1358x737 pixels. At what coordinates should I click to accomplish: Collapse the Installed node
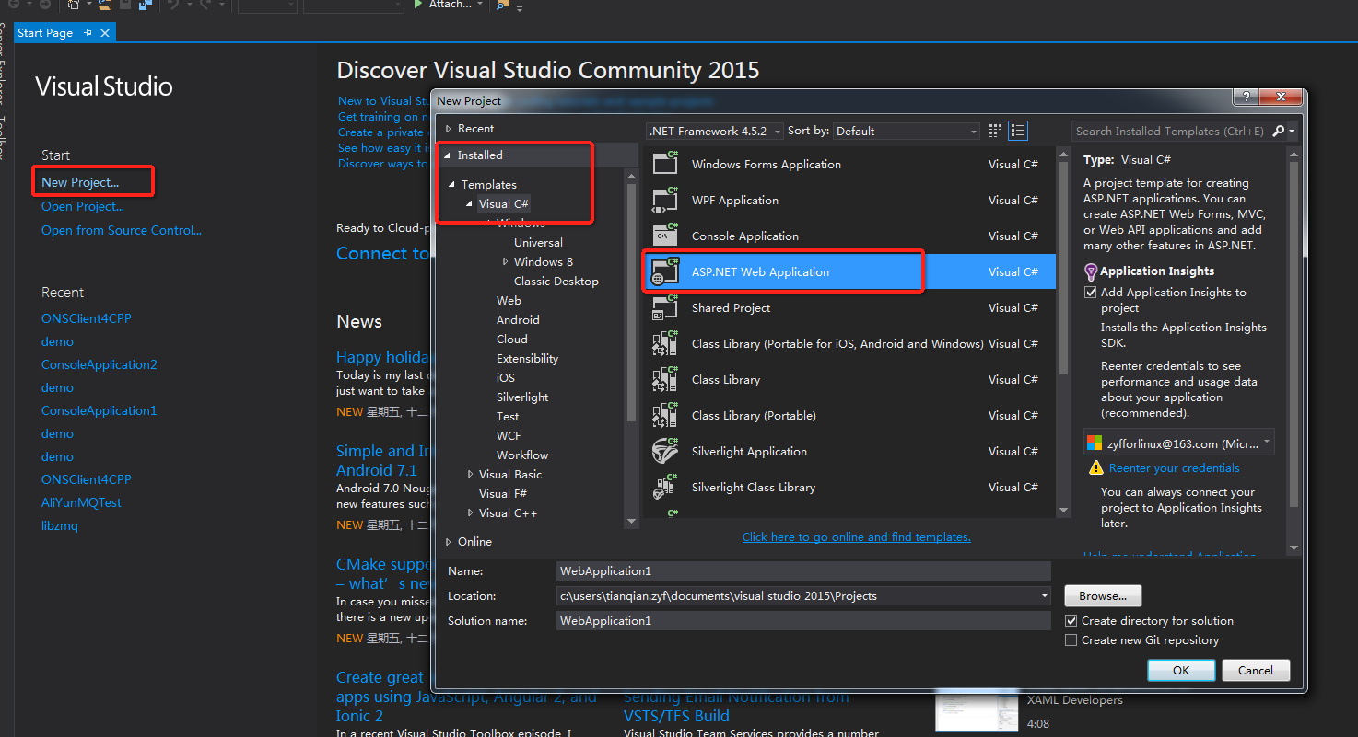pyautogui.click(x=449, y=155)
